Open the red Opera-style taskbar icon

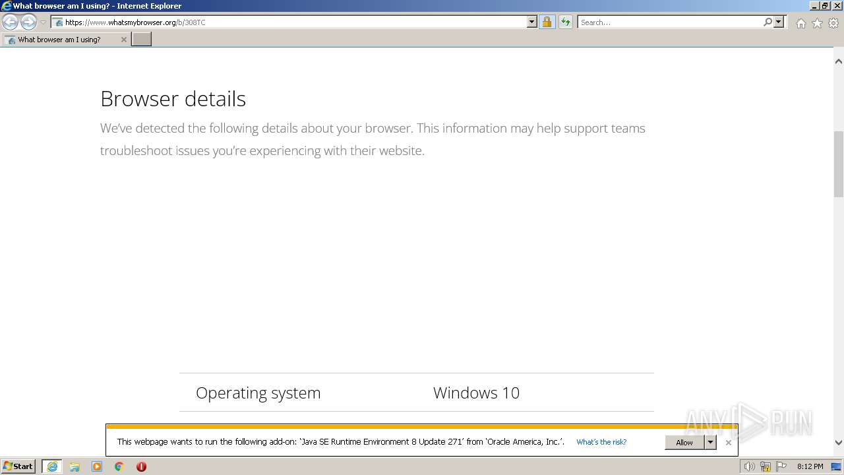pos(141,466)
